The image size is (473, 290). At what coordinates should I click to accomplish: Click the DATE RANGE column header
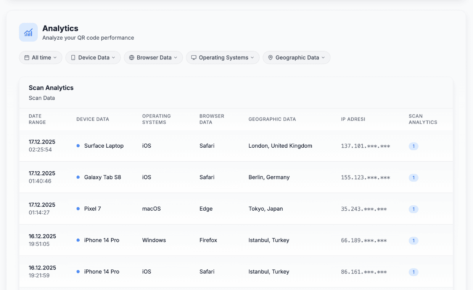[37, 119]
